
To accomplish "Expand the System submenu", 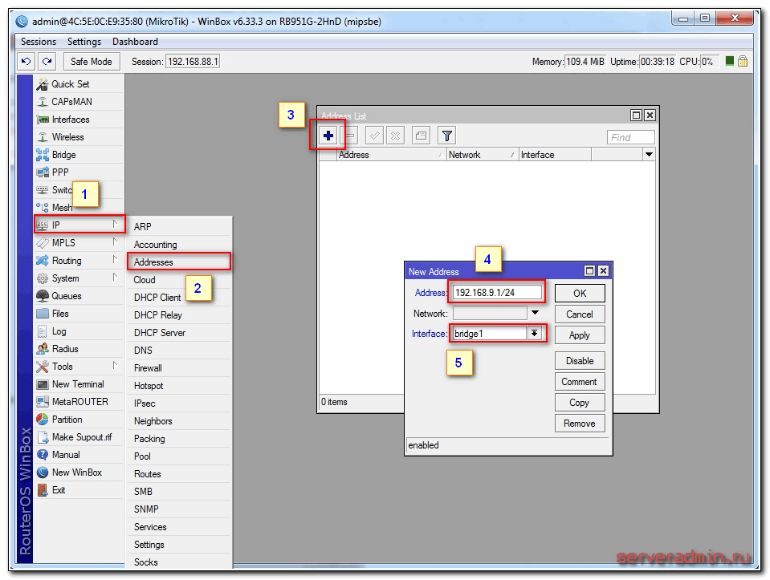I will click(79, 278).
